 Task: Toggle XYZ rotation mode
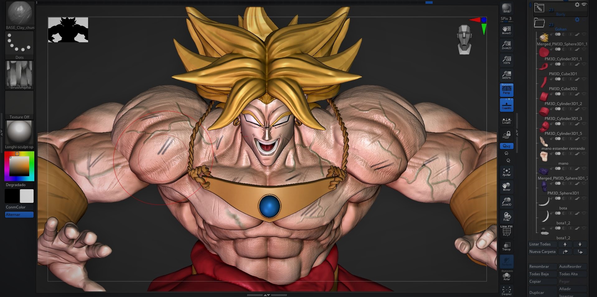(506, 146)
